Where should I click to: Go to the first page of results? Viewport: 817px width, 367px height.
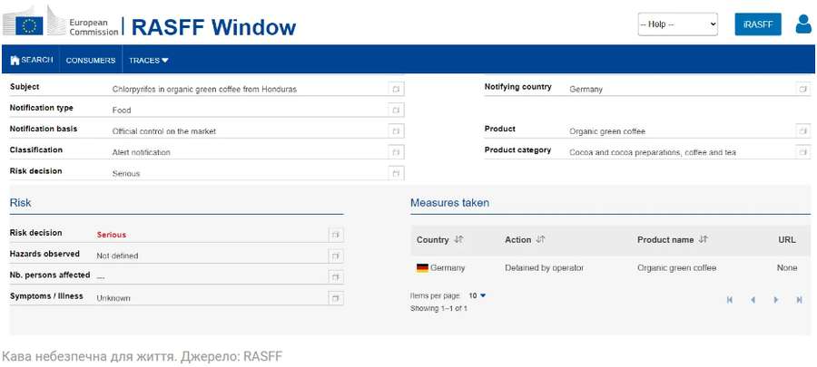click(x=729, y=300)
